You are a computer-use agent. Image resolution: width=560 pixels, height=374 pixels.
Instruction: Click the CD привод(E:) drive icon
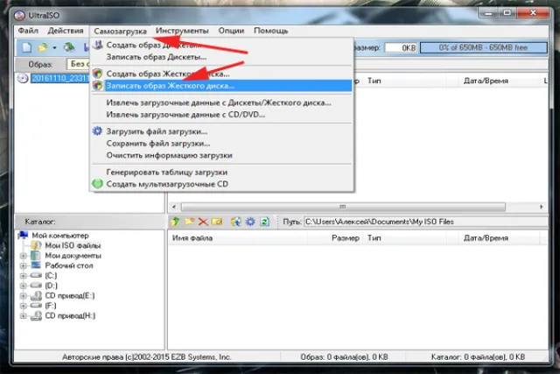[36, 296]
